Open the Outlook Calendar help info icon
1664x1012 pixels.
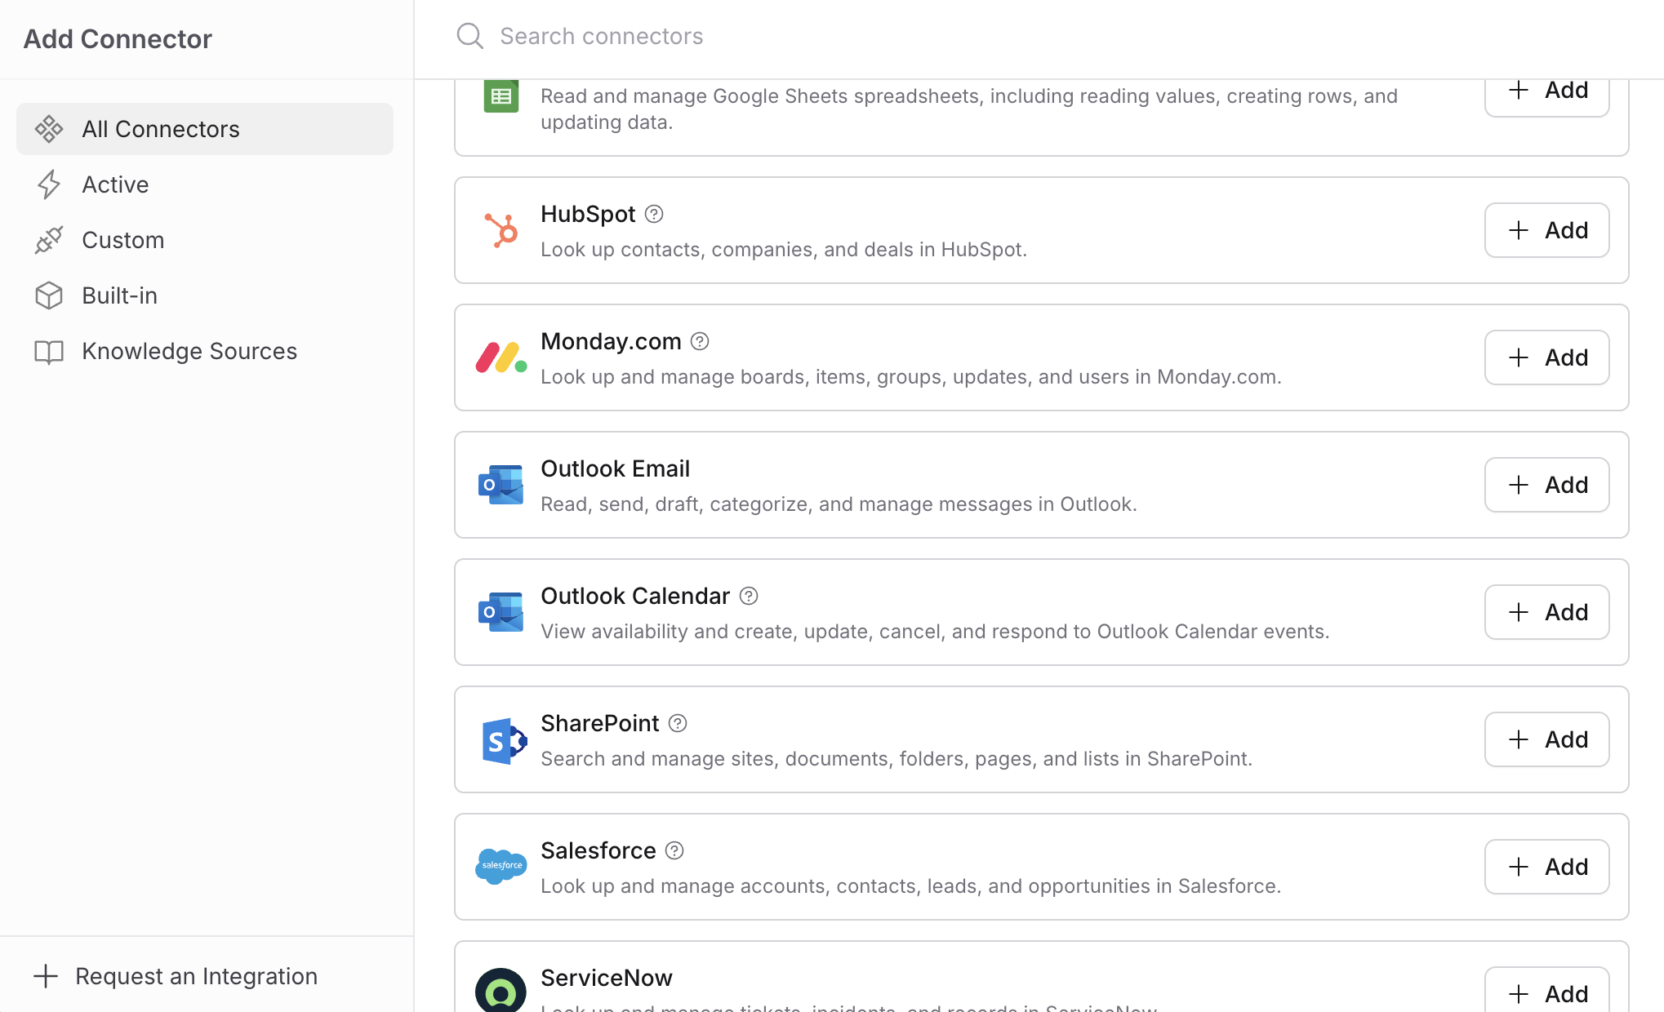point(749,596)
